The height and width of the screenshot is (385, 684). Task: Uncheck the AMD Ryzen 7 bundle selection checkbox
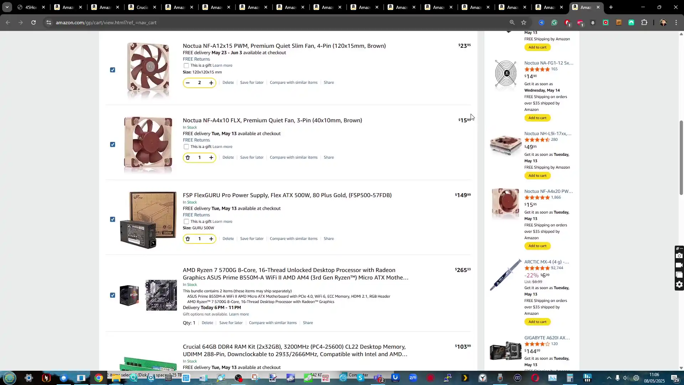click(x=113, y=295)
